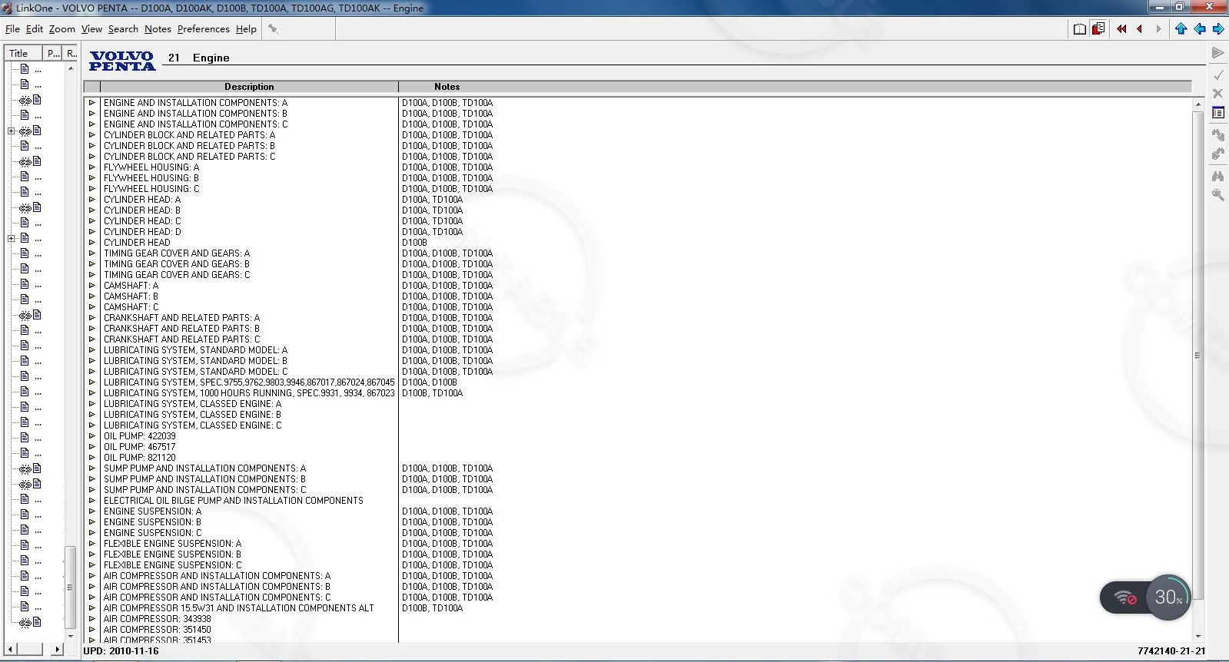The width and height of the screenshot is (1229, 662).
Task: Click the Volvo Penta logo
Action: pyautogui.click(x=122, y=61)
